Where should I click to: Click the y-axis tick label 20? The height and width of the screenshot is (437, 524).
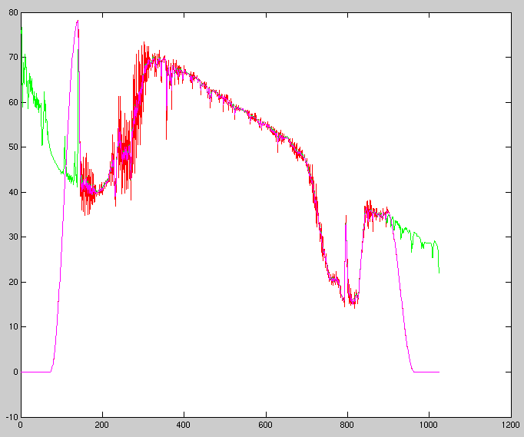[13, 282]
